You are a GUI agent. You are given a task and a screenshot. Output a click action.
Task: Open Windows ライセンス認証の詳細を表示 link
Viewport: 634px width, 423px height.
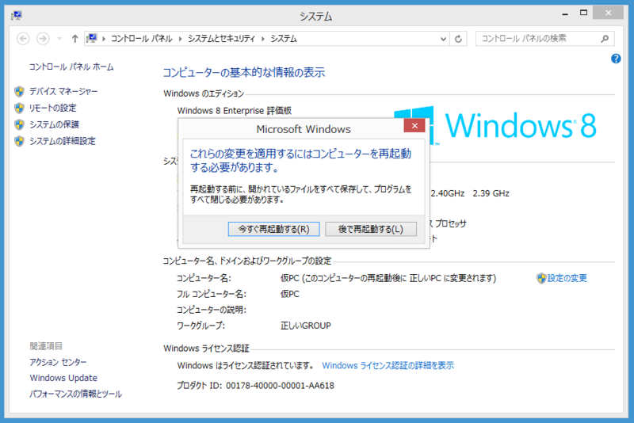(x=388, y=366)
